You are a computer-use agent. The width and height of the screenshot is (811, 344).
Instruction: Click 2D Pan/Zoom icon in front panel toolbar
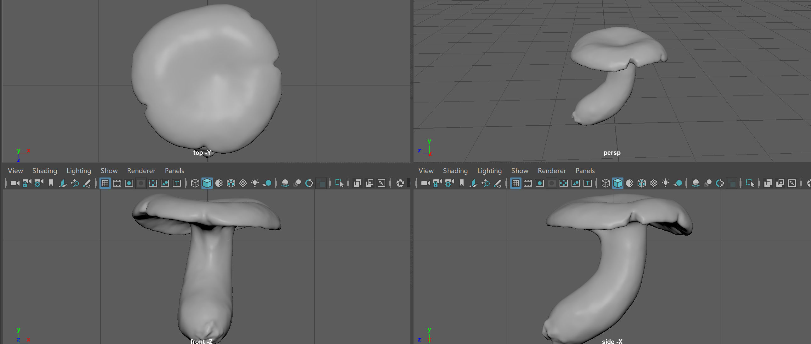(x=75, y=183)
